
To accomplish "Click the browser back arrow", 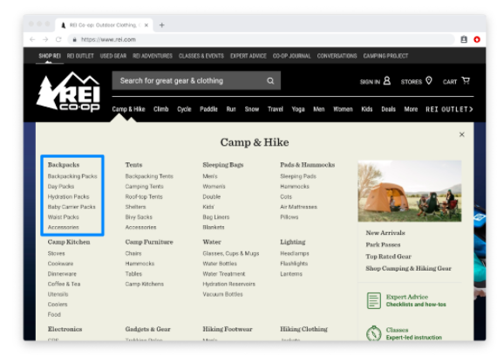I will pyautogui.click(x=32, y=39).
